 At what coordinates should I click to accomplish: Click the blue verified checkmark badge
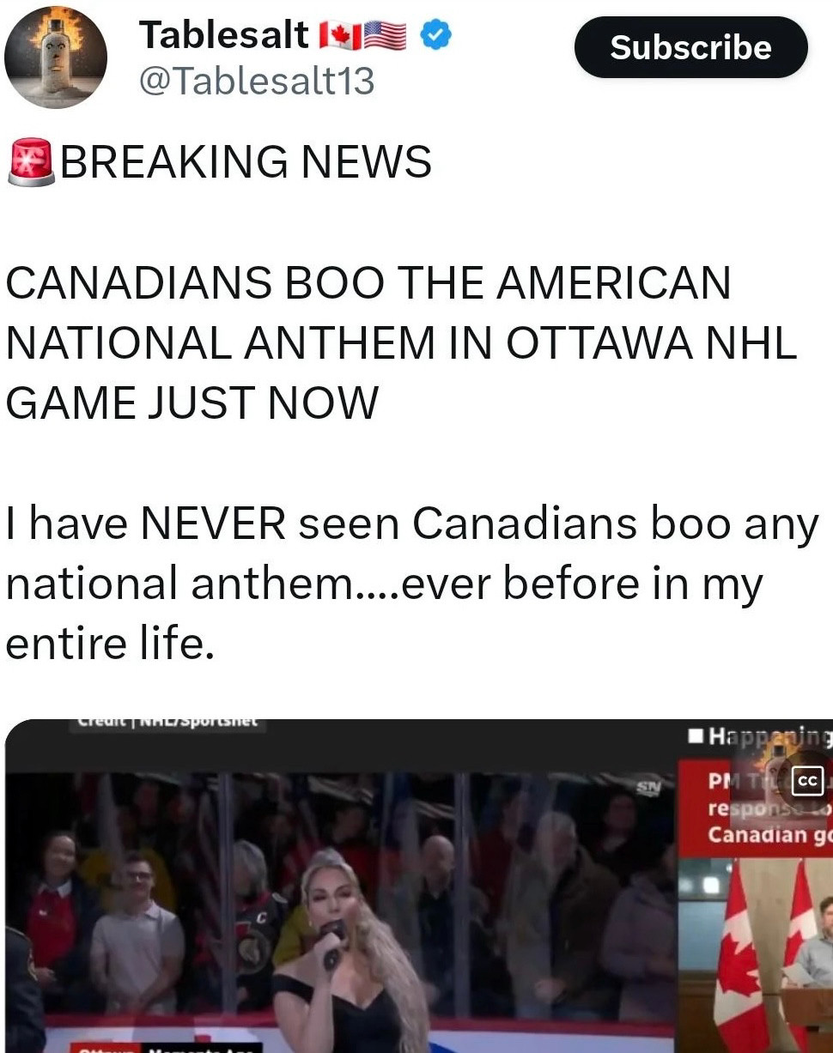point(436,35)
